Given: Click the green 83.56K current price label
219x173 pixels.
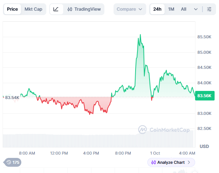Looking at the screenshot, I should tap(205, 96).
